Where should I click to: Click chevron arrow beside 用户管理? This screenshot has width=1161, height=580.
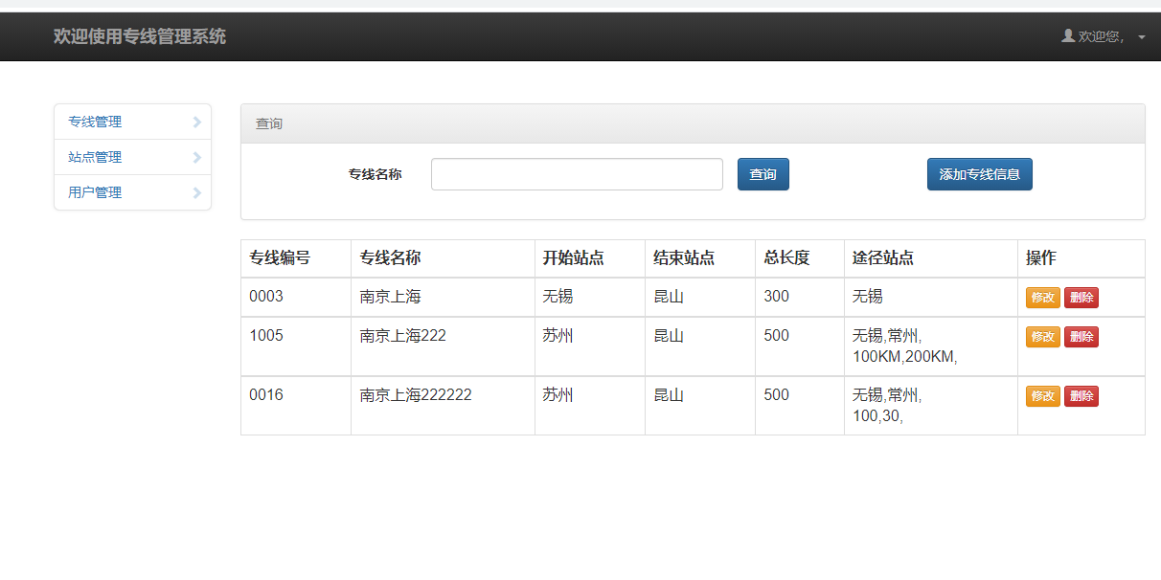coord(196,192)
